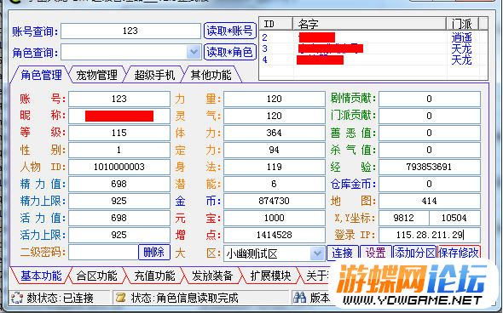Viewport: 503px width, 313px height.
Task: Open the 发放装备 bottom tab
Action: tap(212, 276)
